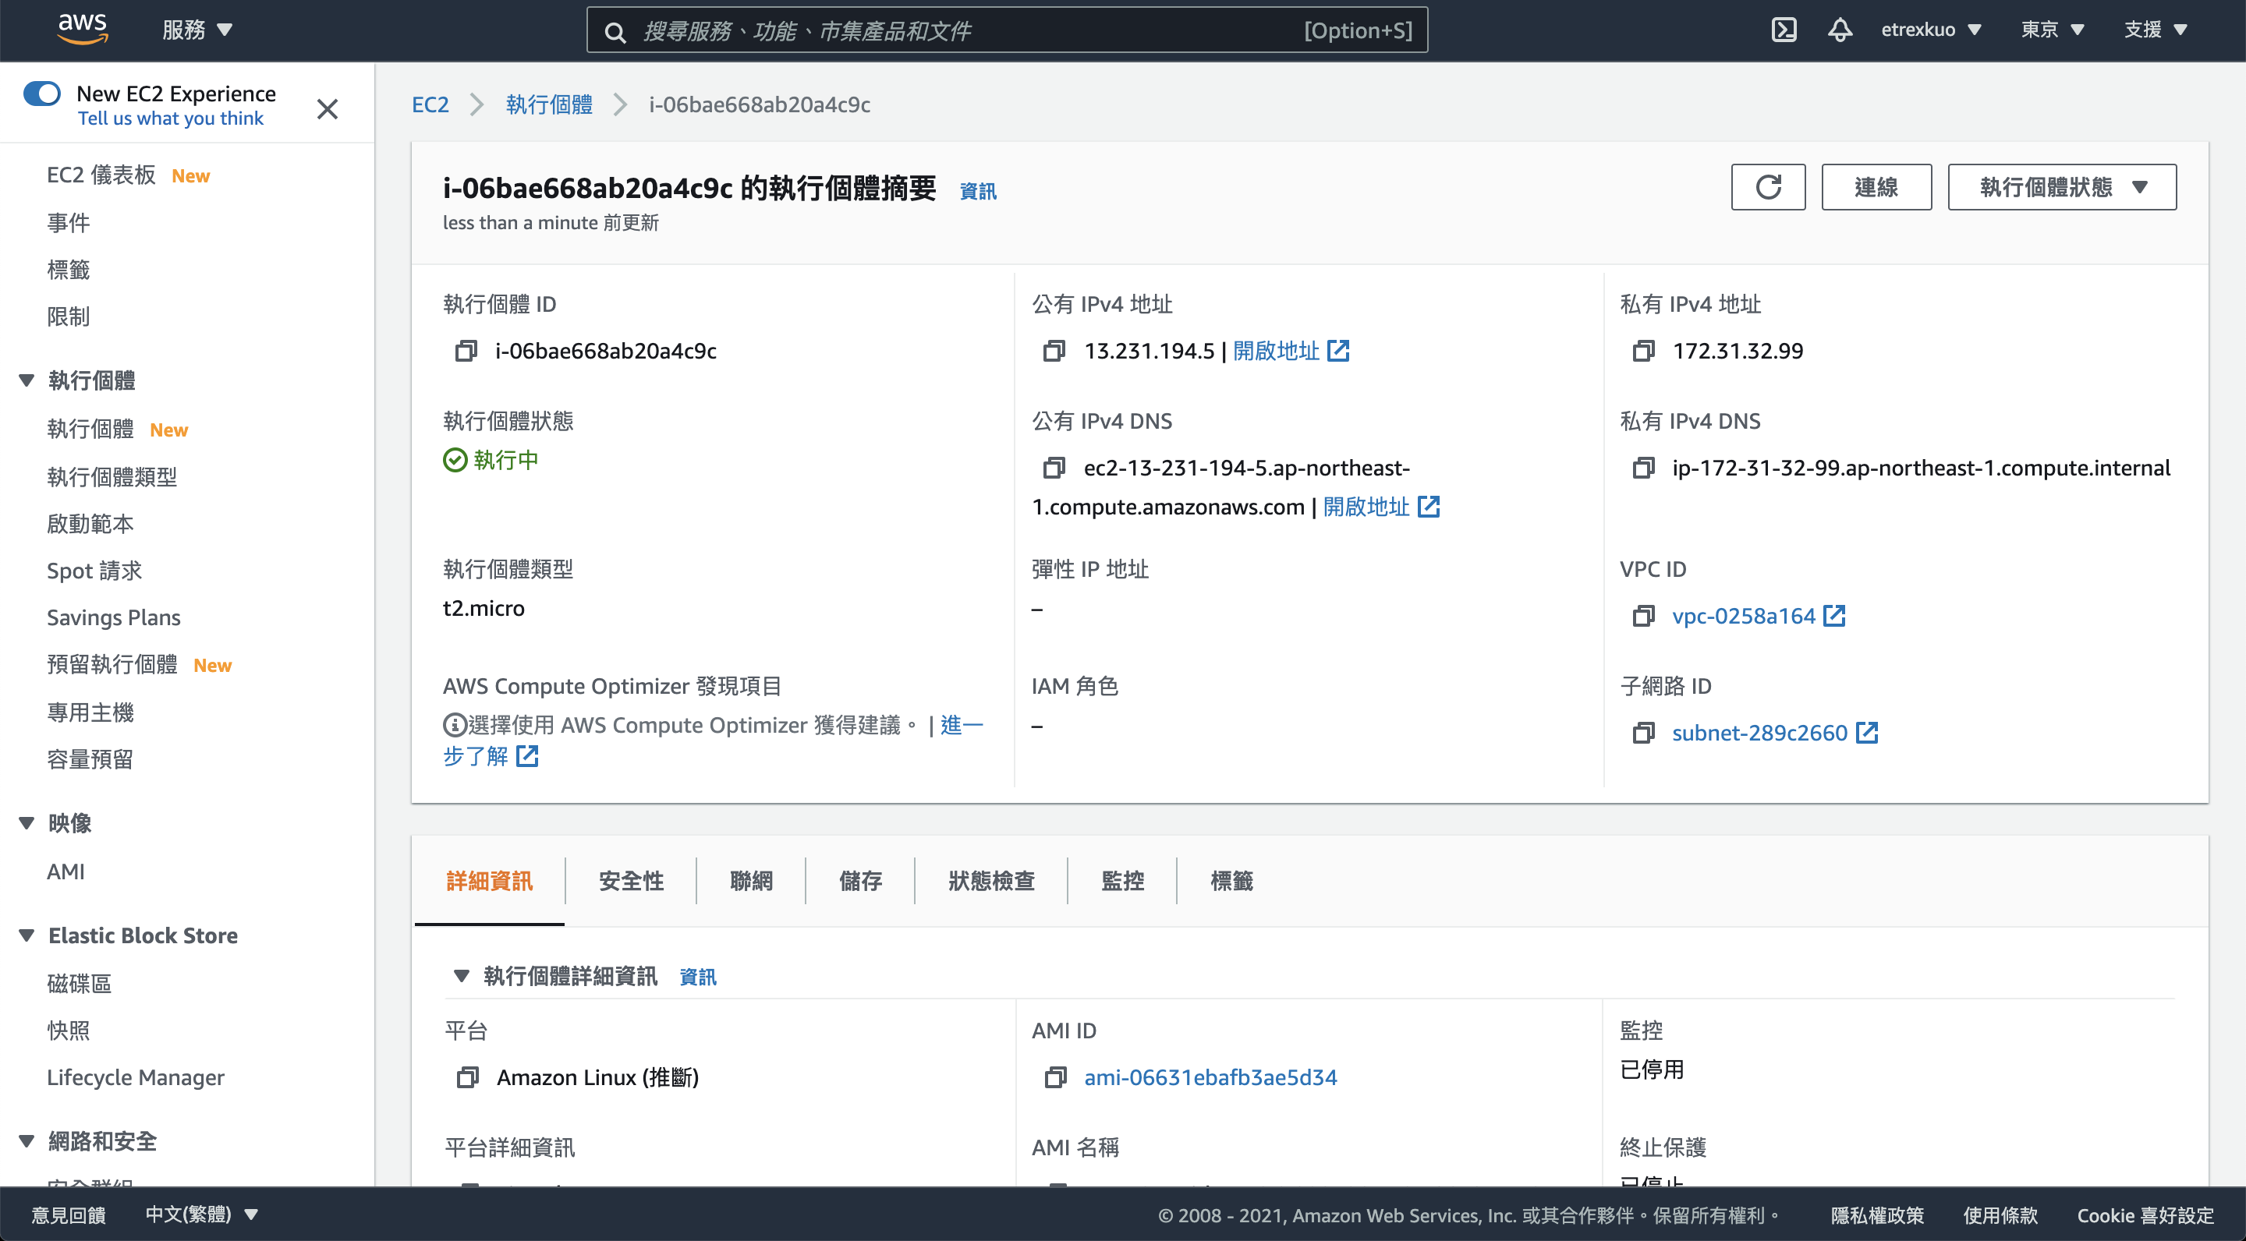Click Cookie 喜好設定 in the footer
This screenshot has width=2246, height=1241.
[x=2144, y=1214]
